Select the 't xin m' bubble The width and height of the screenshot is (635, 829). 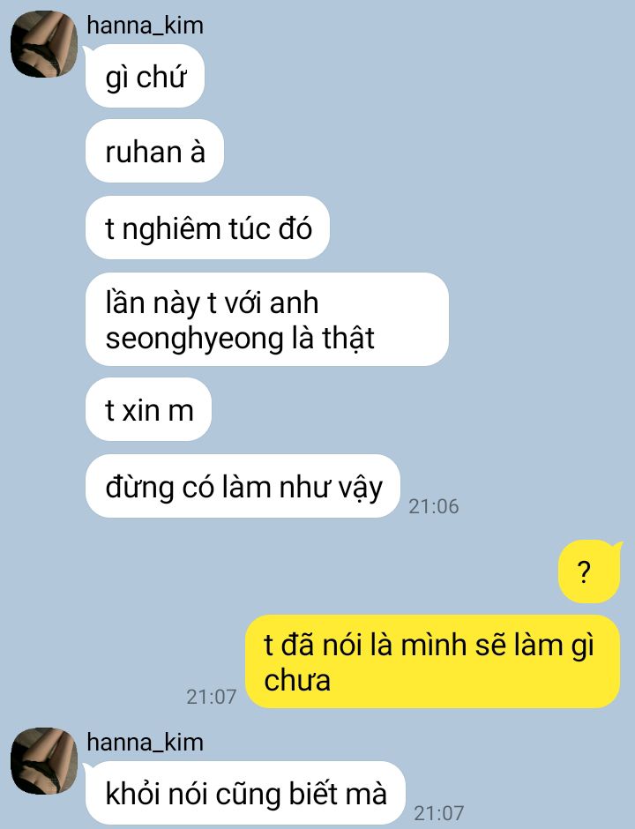(x=148, y=409)
